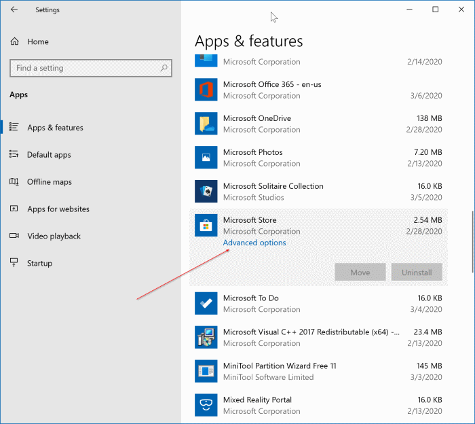Click the Apps & features sidebar icon
475x424 pixels.
click(x=14, y=127)
